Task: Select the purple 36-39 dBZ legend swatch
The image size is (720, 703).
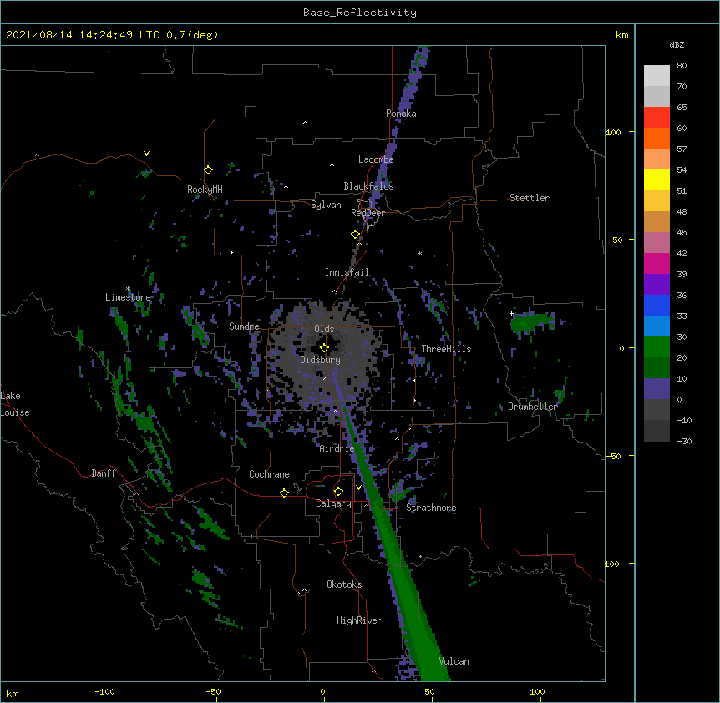Action: (x=657, y=285)
